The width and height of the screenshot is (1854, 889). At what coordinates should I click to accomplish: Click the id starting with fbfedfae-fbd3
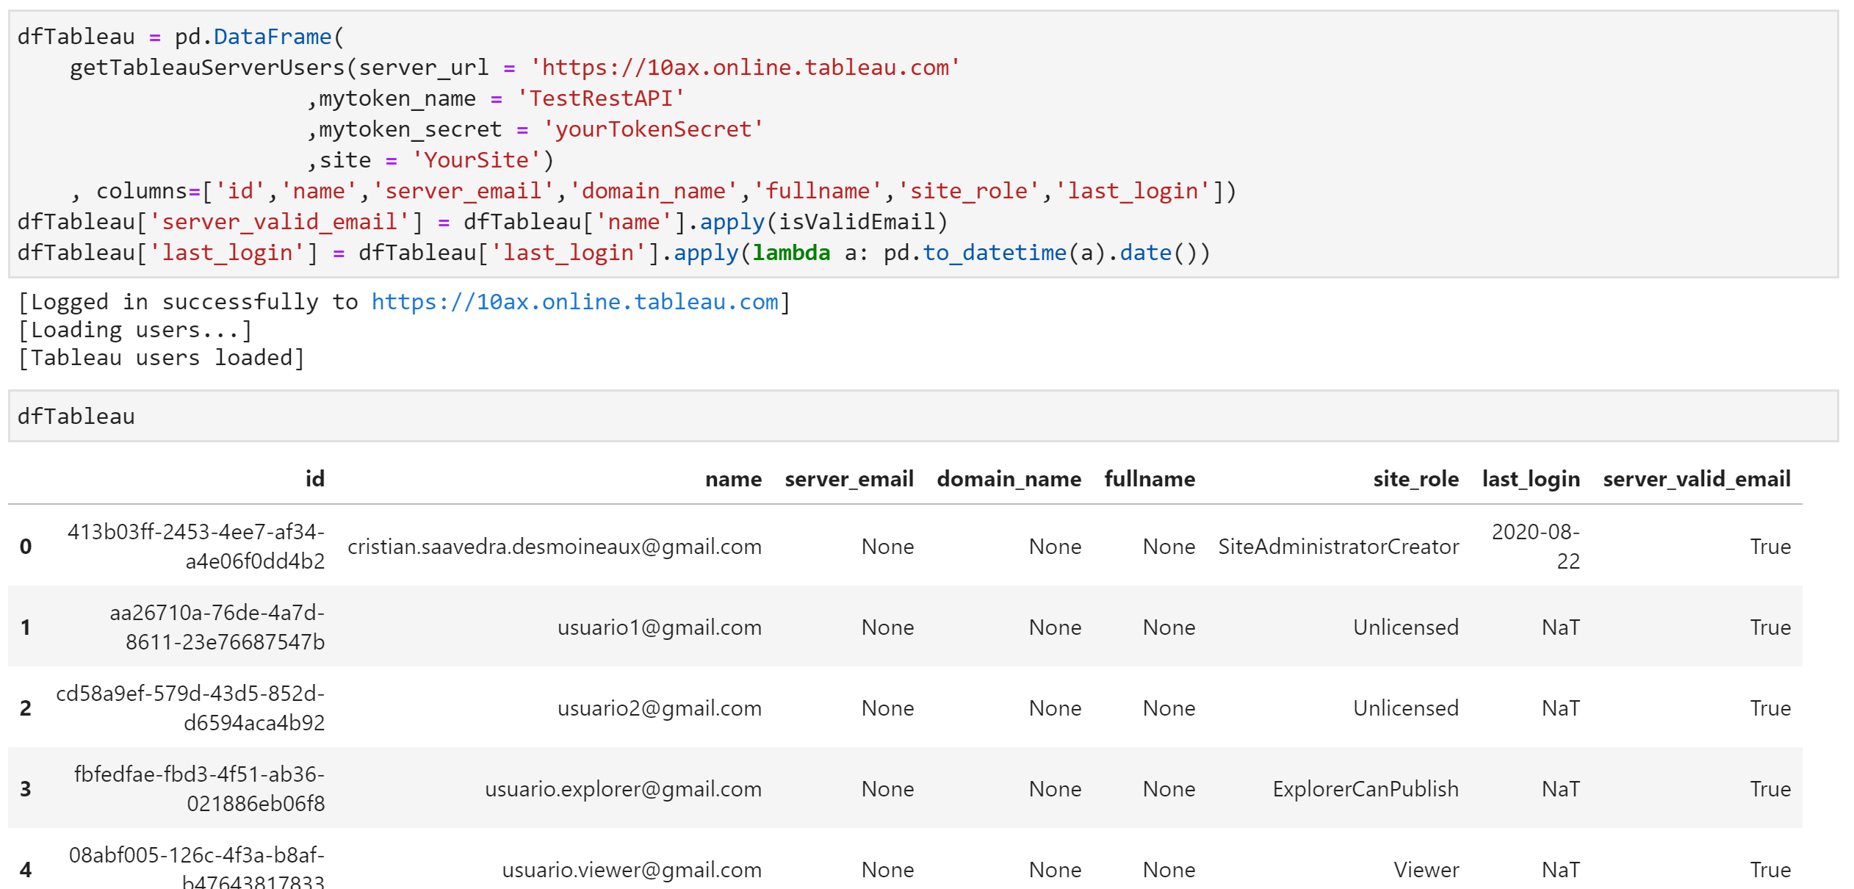(199, 789)
